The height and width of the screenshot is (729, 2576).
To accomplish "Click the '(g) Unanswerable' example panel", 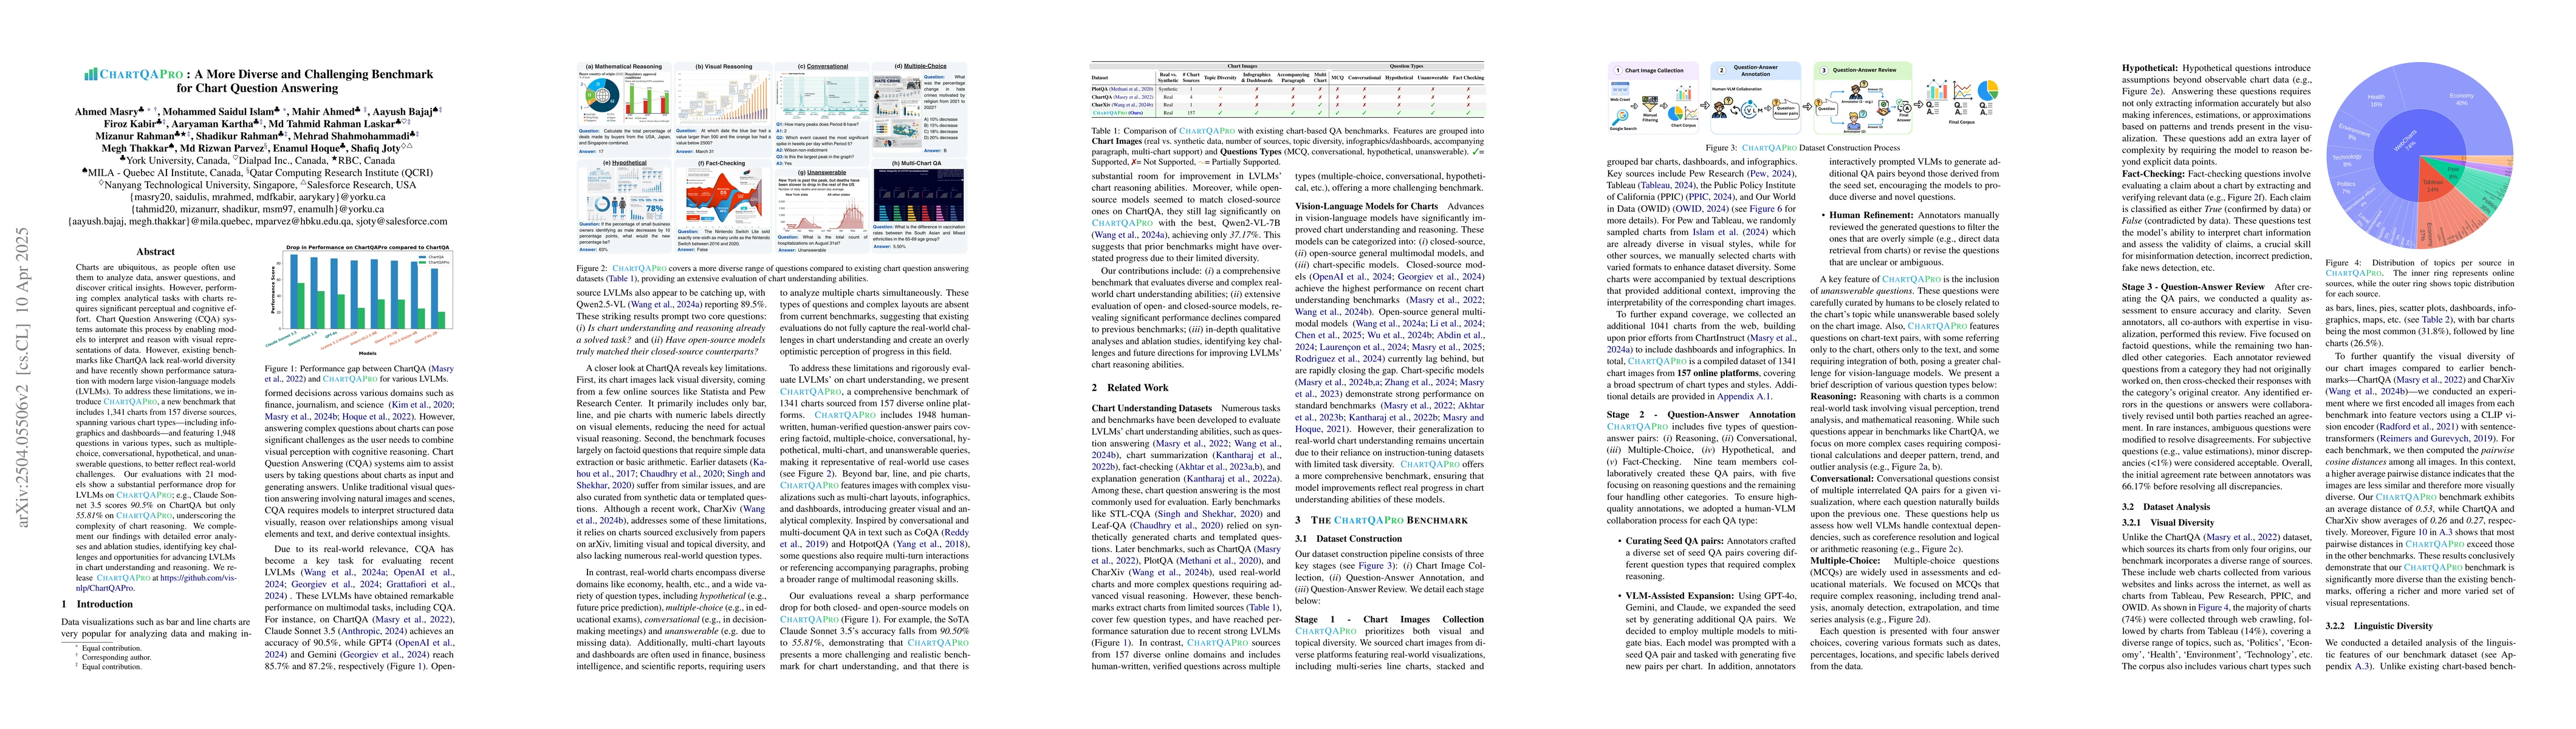I will pos(822,212).
